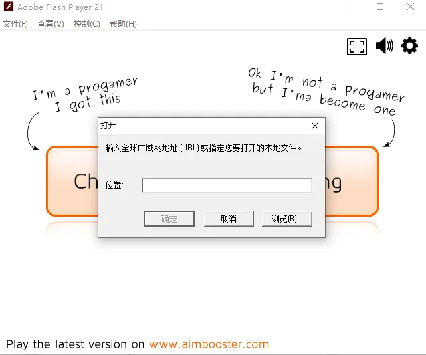
Task: Mute sound with the speaker icon
Action: click(x=385, y=46)
